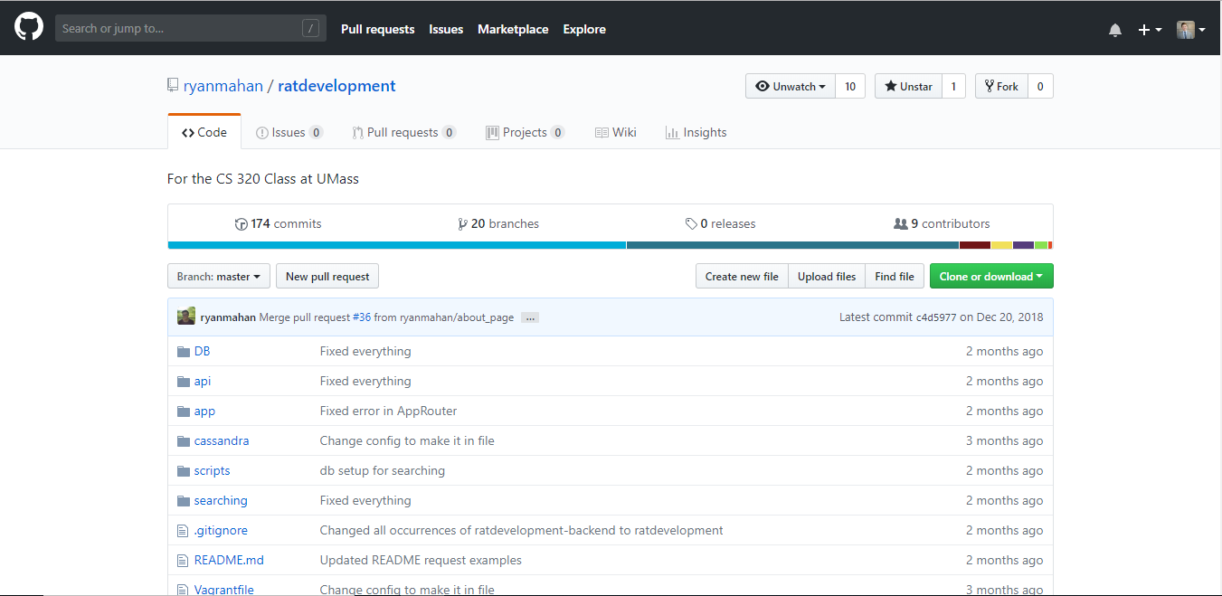Open the Wiki tab
This screenshot has height=596, width=1222.
pos(616,132)
